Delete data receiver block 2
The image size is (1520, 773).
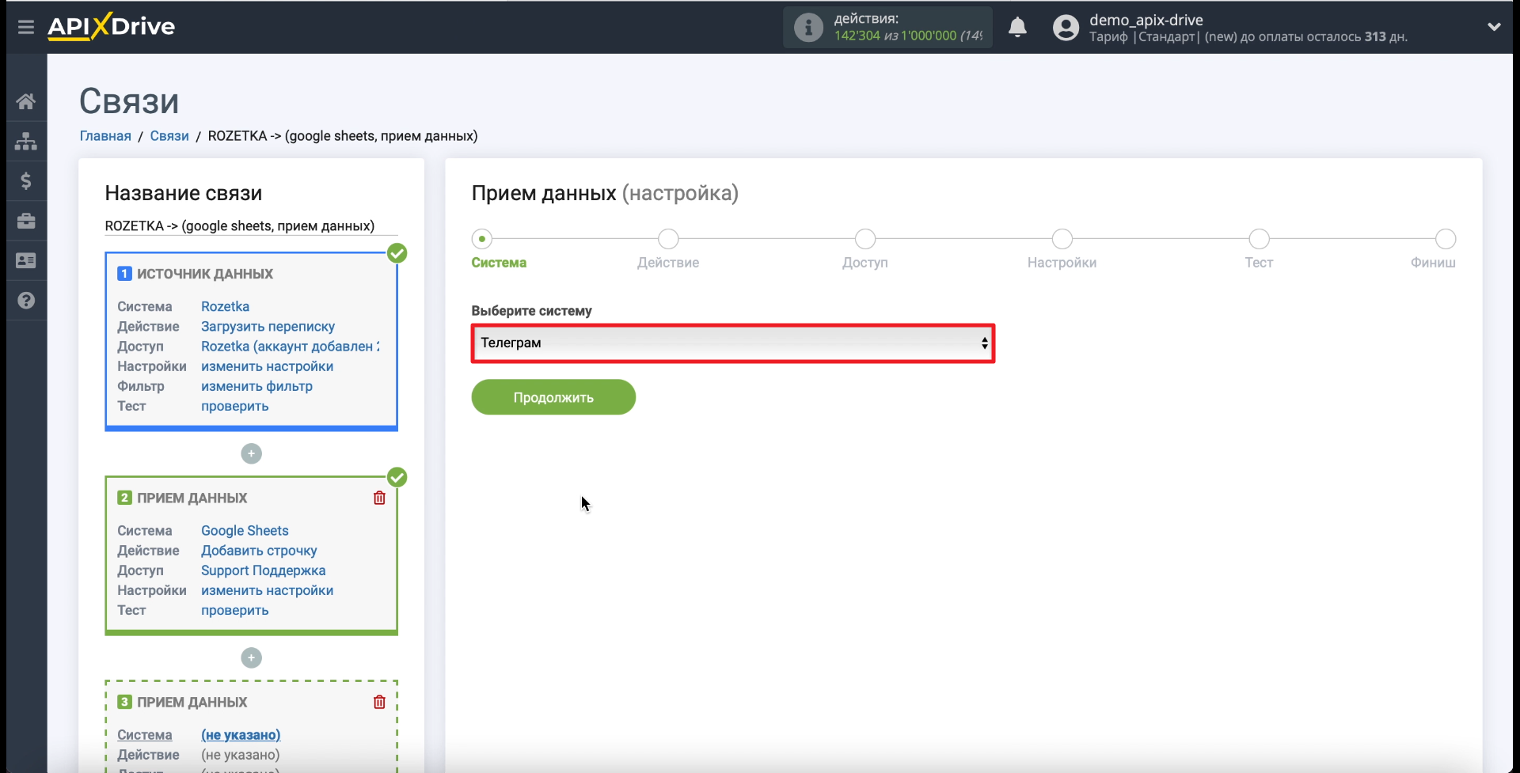click(x=379, y=498)
